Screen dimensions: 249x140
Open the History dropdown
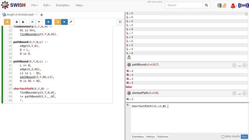[151, 136]
